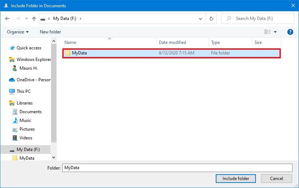The height and width of the screenshot is (188, 299).
Task: Open the Videos library
Action: [26, 138]
